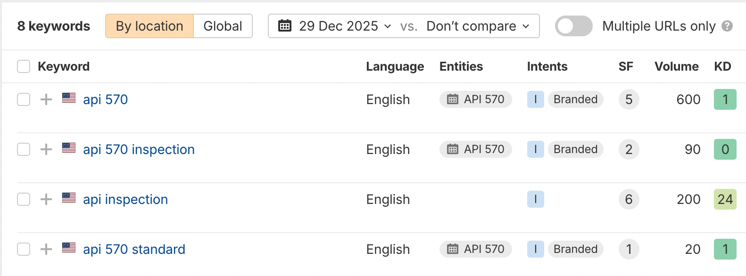
Task: Click the API 570 entity chip on first row
Action: point(475,99)
